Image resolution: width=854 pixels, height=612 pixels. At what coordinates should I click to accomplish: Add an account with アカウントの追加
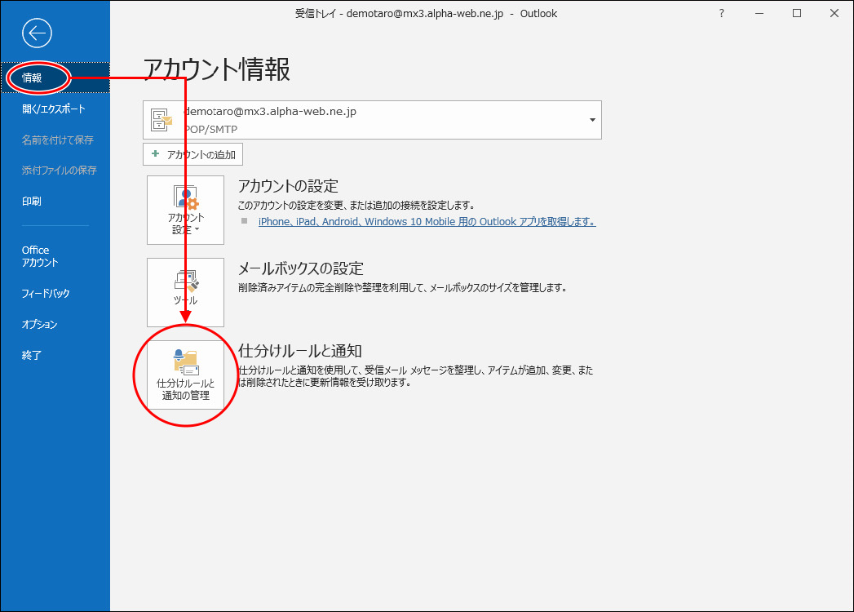click(192, 154)
